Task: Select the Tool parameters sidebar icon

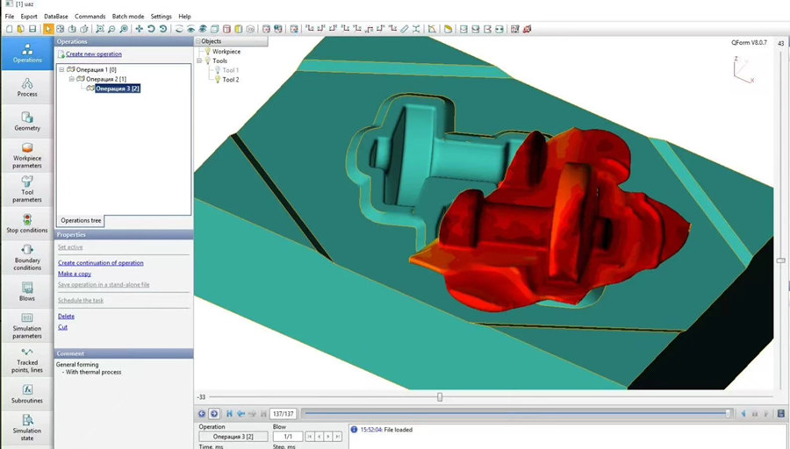Action: pos(27,187)
